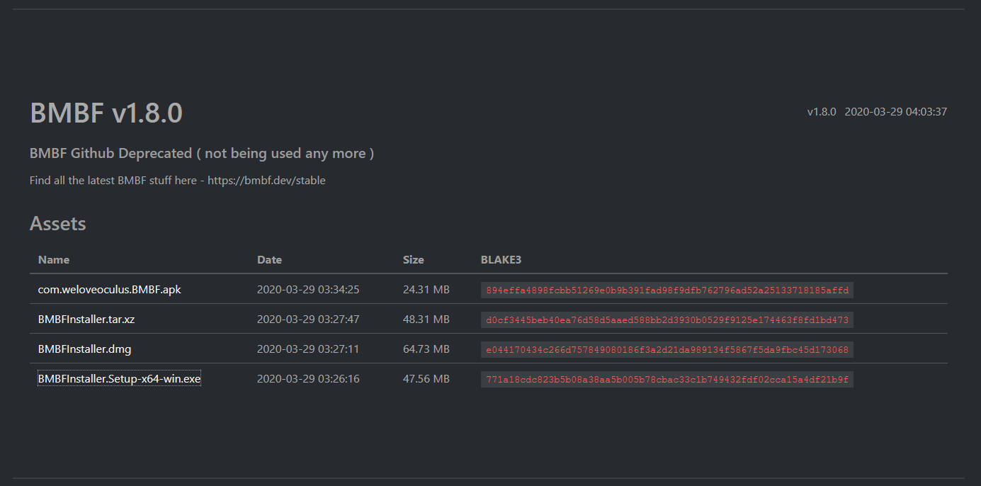Click the 64.73 MB size cell

tap(426, 349)
